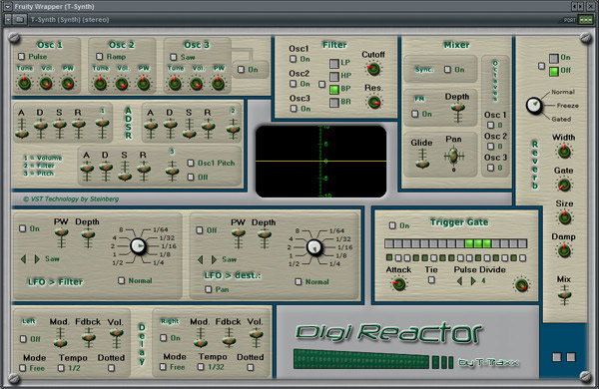
Task: Adjust the Osc 3 Vol knob
Action: [x=197, y=83]
